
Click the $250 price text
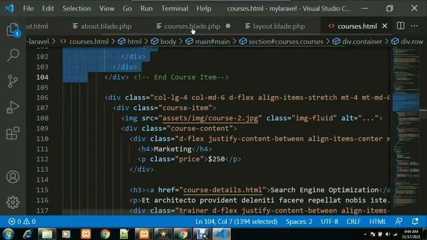point(216,159)
